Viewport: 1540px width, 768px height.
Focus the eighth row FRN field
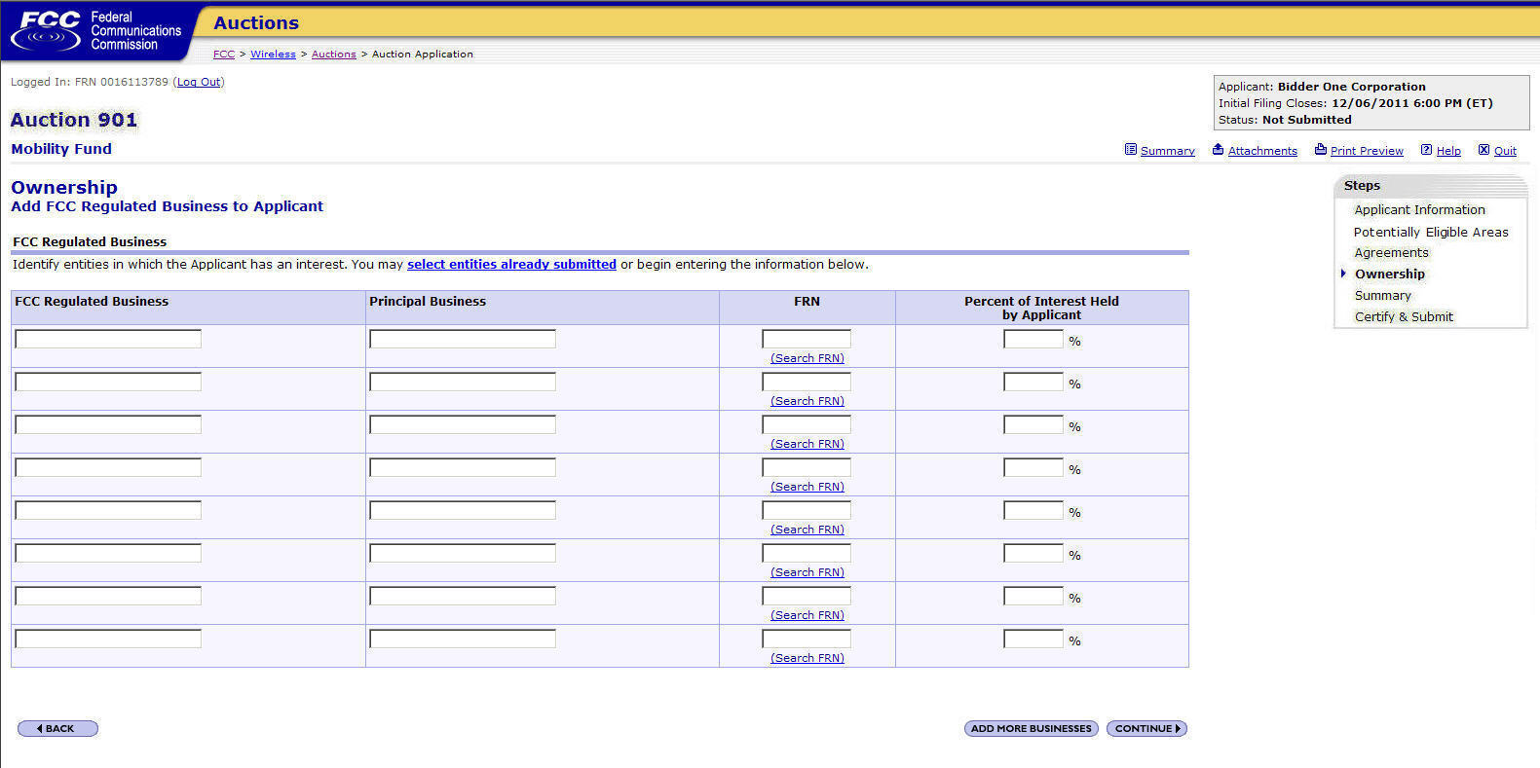(807, 639)
